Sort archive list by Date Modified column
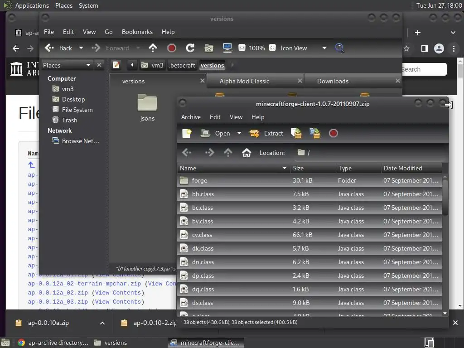This screenshot has width=464, height=348. click(x=411, y=168)
